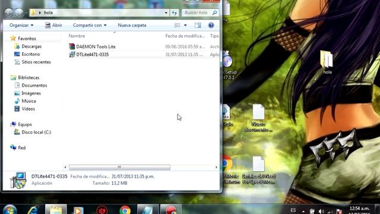Click the Descargas folder icon

[17, 46]
